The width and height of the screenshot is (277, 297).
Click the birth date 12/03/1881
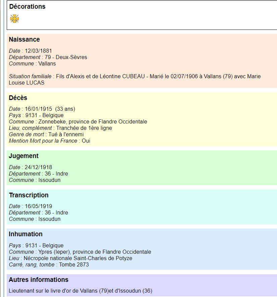[x=39, y=51]
